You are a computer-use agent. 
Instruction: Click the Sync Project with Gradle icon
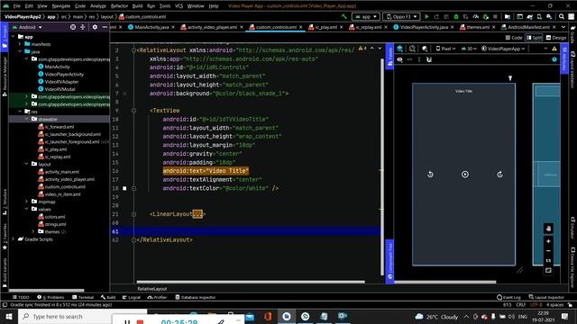(x=529, y=16)
